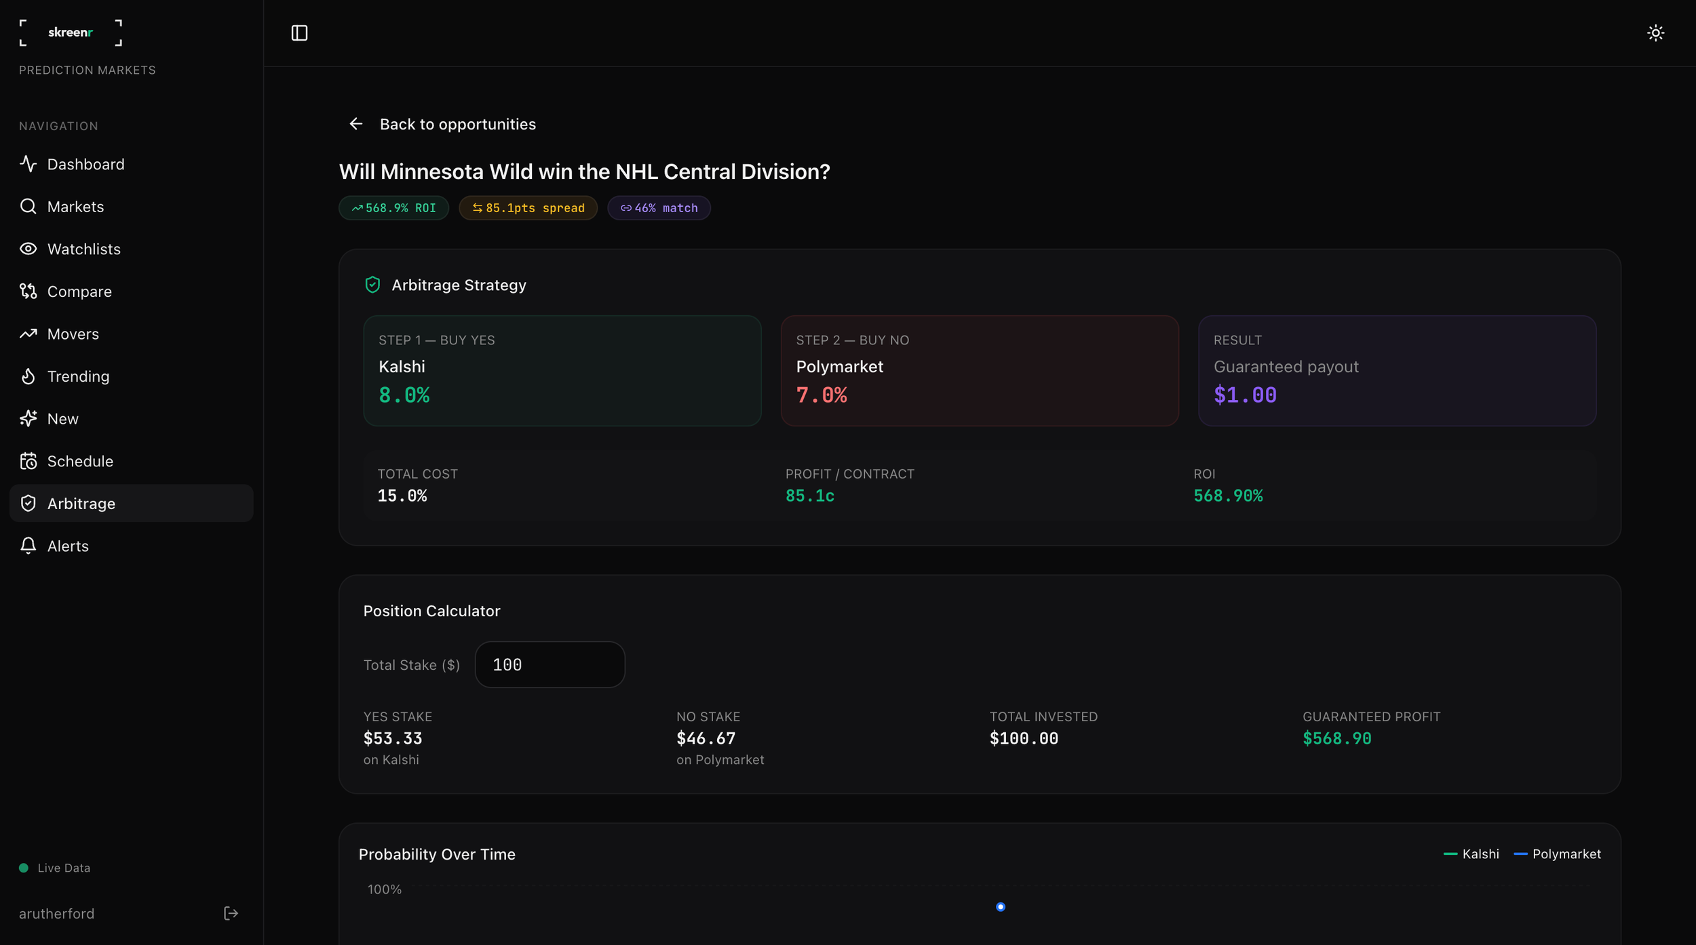Viewport: 1696px width, 945px height.
Task: Click the 46% match badge
Action: (x=659, y=207)
